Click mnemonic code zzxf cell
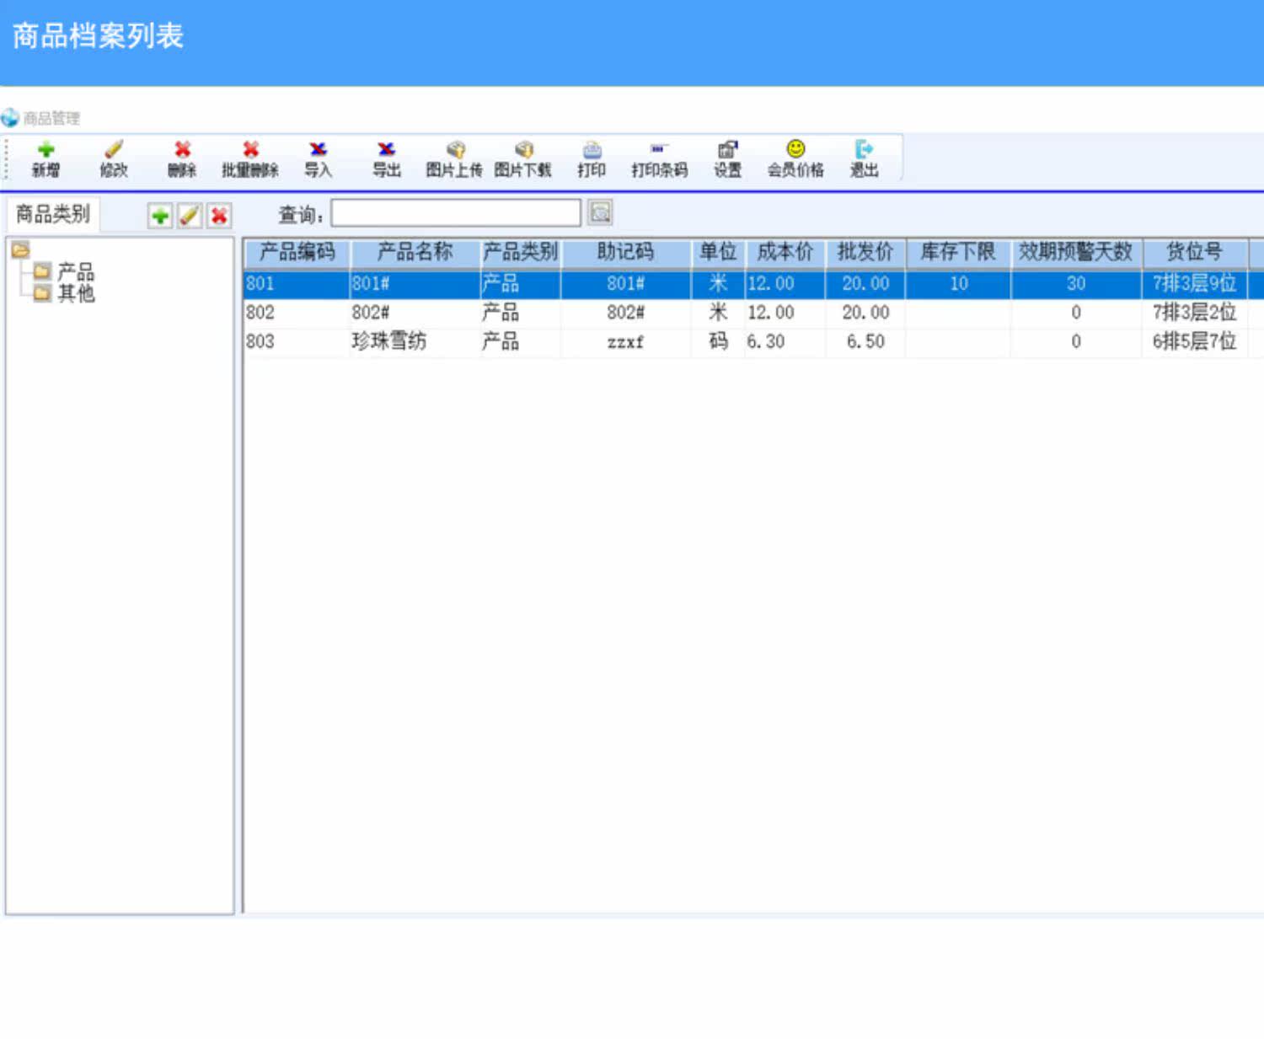The width and height of the screenshot is (1264, 1039). 625,342
